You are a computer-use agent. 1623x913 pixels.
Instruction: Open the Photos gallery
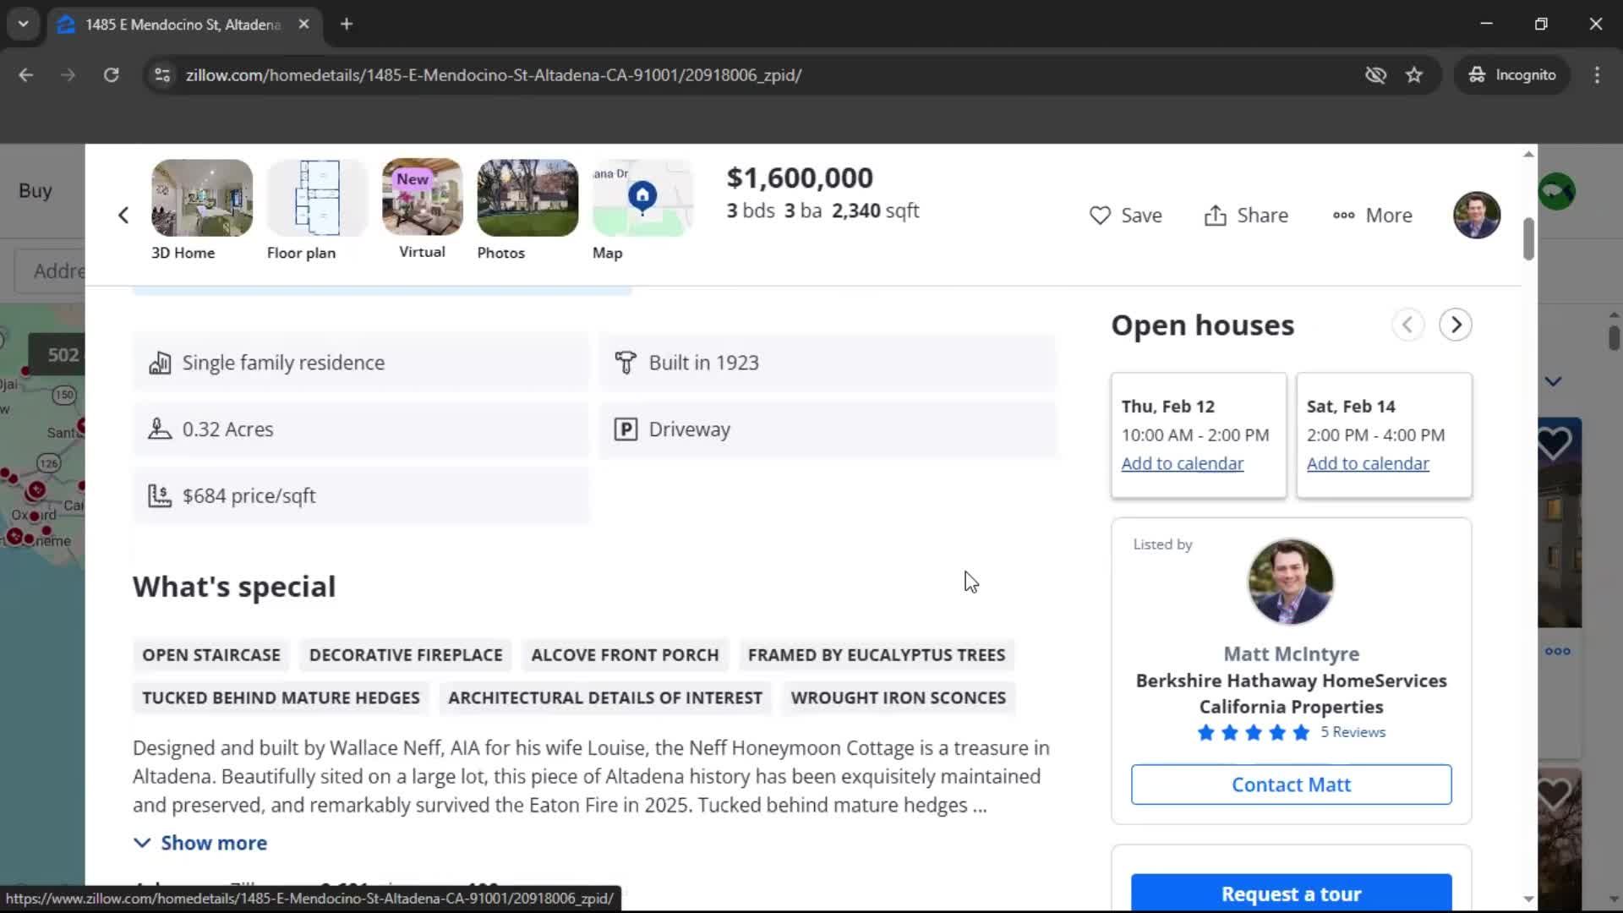click(527, 198)
